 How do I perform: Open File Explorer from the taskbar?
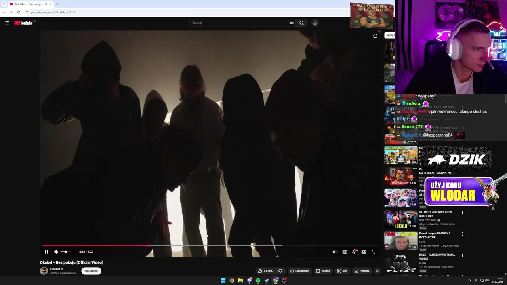[240, 280]
